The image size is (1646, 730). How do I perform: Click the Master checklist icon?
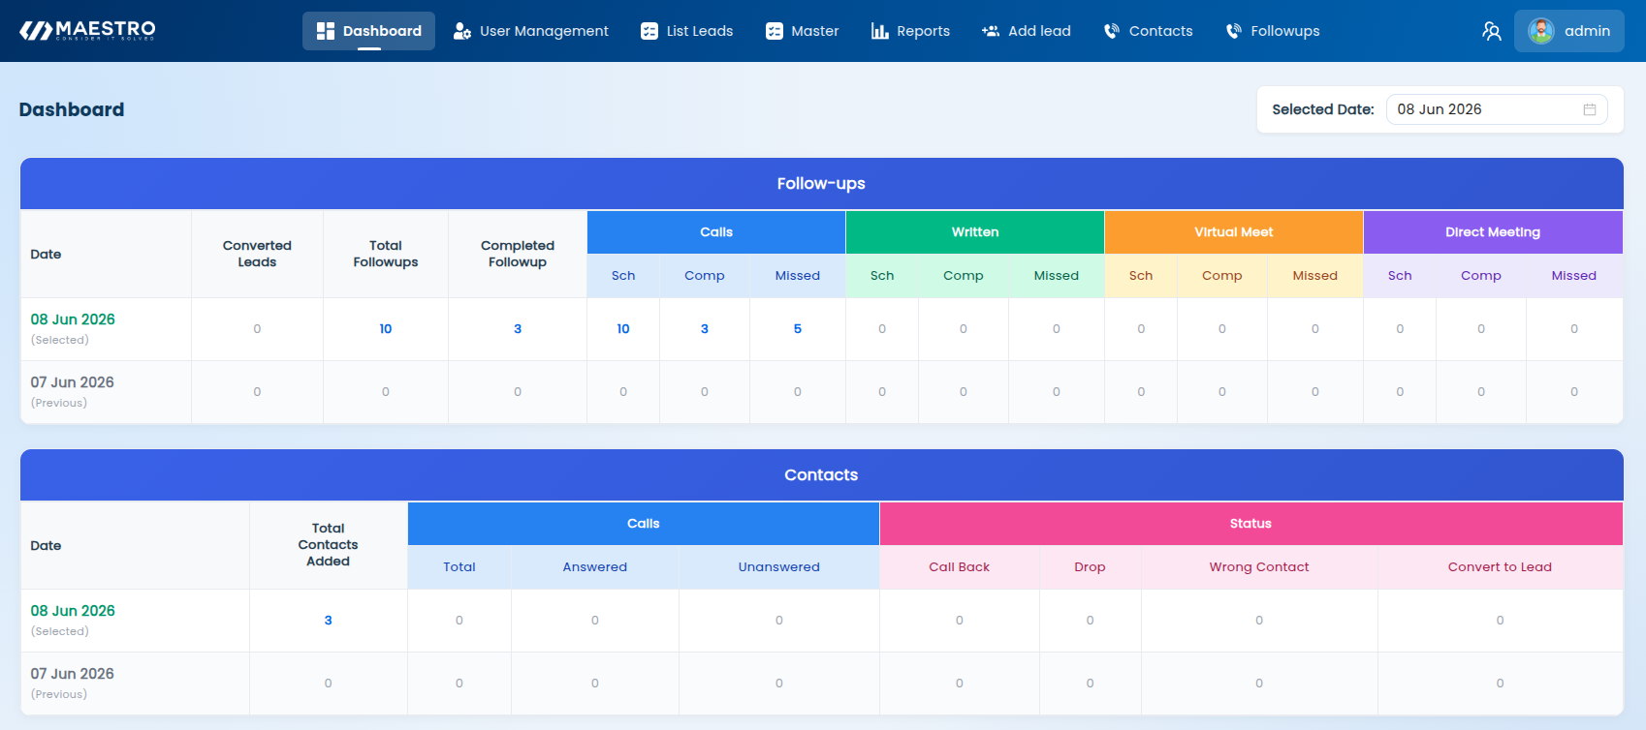pos(774,31)
